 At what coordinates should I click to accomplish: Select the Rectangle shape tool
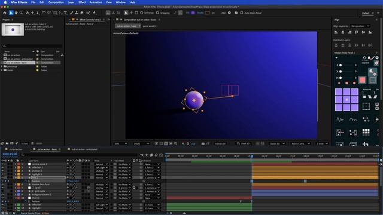55,13
